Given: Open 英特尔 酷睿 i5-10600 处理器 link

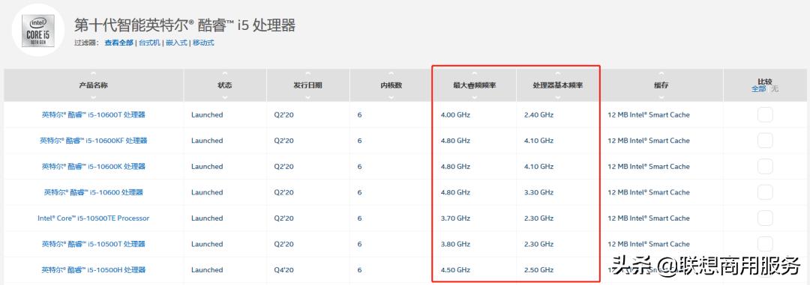Looking at the screenshot, I should pos(94,192).
